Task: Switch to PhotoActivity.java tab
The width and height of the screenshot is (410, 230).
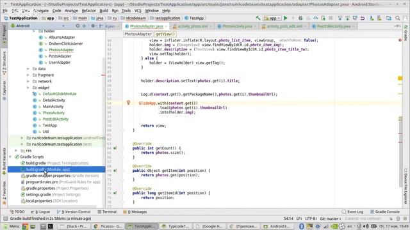Action: [x=237, y=26]
